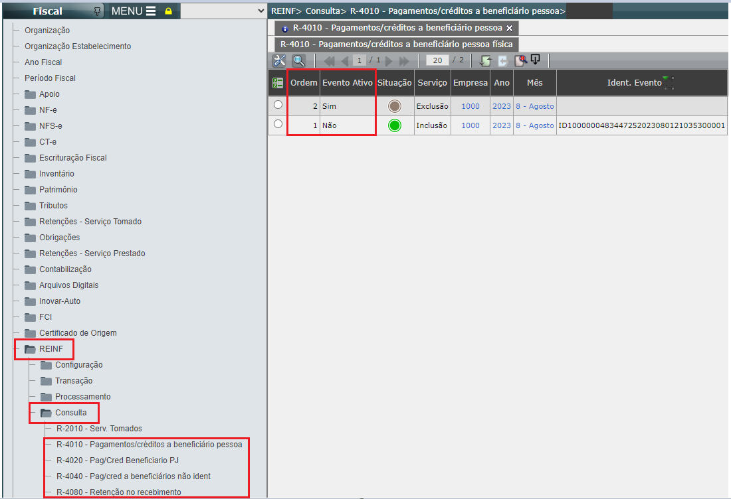Click the yellow padlock icon
This screenshot has width=731, height=499.
(x=168, y=11)
